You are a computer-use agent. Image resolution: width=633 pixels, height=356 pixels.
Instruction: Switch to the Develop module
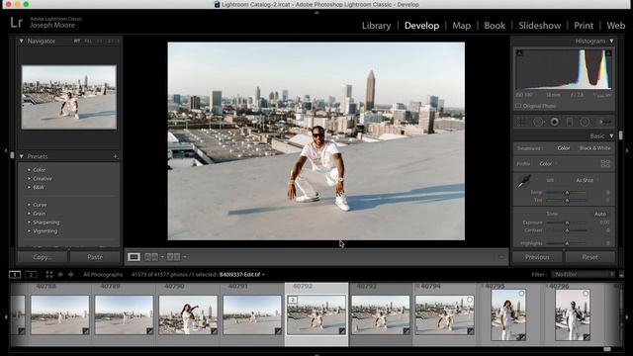pyautogui.click(x=422, y=26)
